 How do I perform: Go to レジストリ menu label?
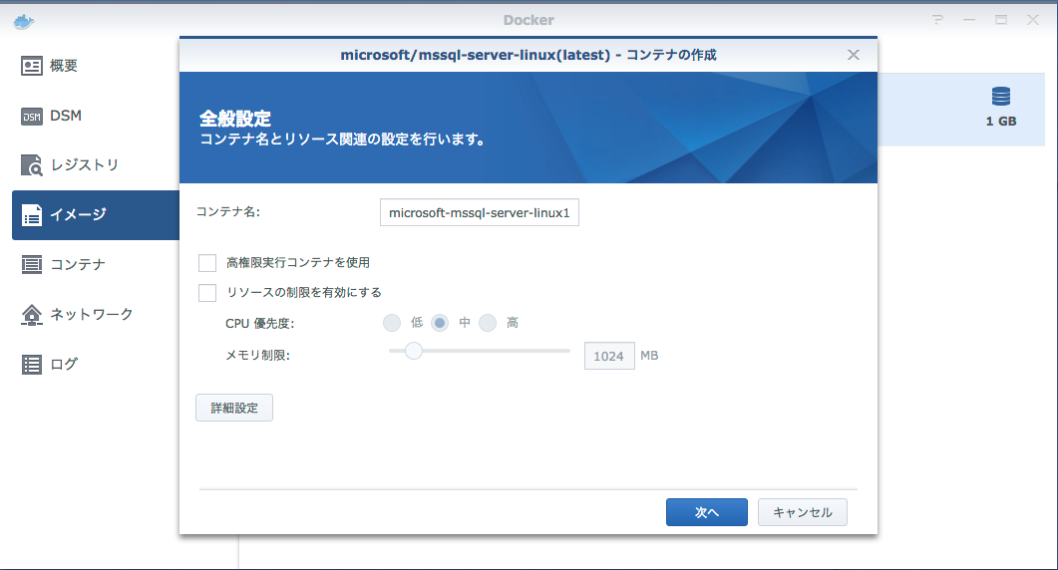tap(85, 165)
